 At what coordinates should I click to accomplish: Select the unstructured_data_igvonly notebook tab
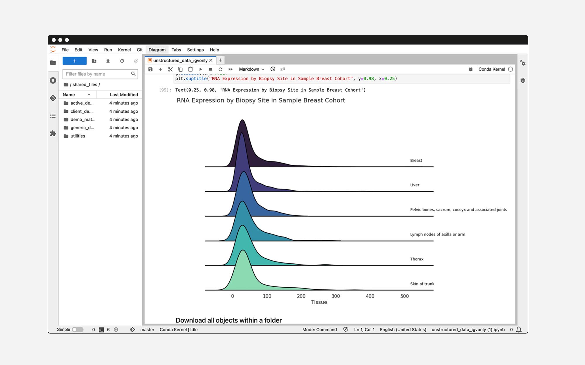(180, 60)
